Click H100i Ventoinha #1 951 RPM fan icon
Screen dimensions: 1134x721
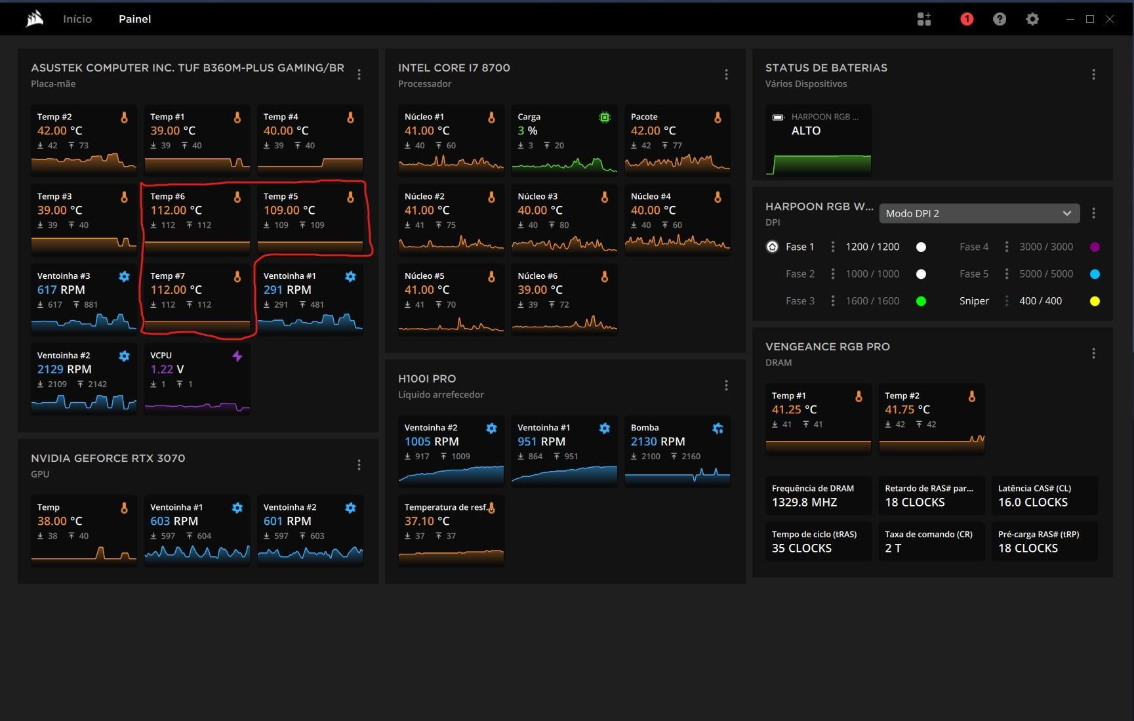[605, 428]
